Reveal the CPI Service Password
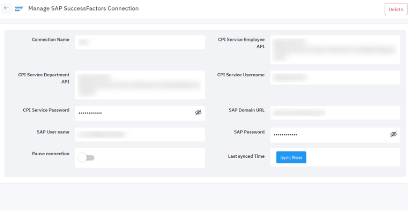This screenshot has width=408, height=211. 198,112
